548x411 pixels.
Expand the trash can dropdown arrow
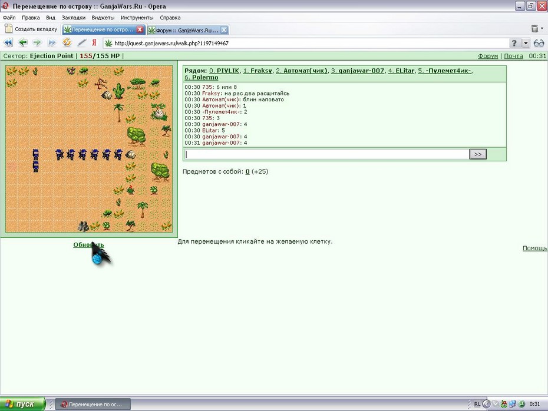click(x=542, y=29)
